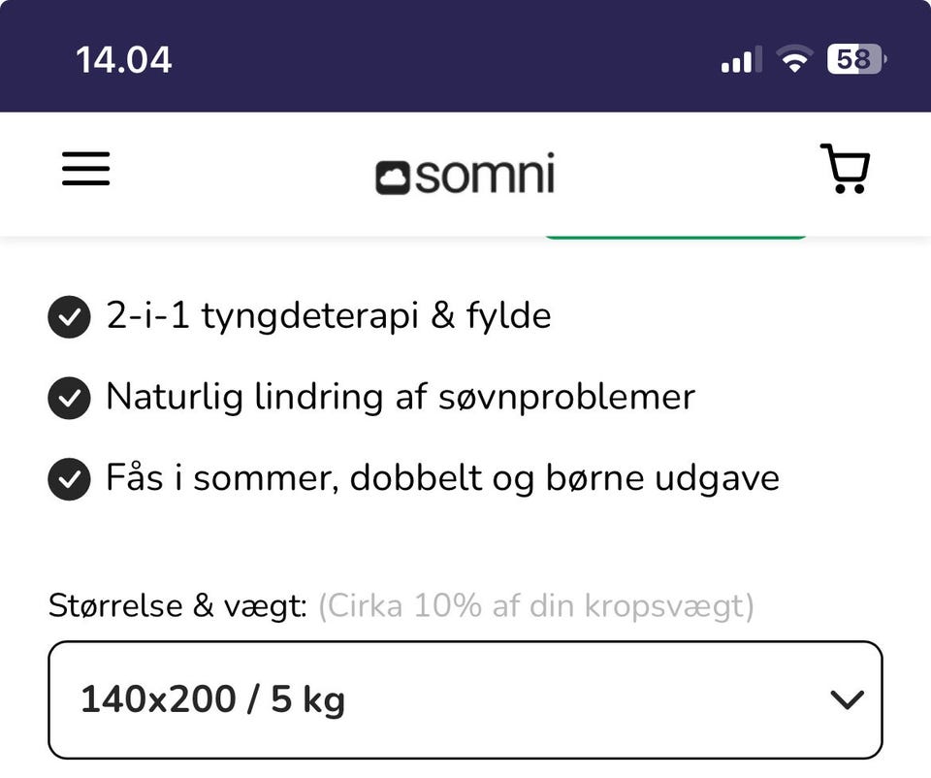Open the 140x200 / 5 kg size dropdown
Viewport: 931px width, 778px height.
coord(465,699)
